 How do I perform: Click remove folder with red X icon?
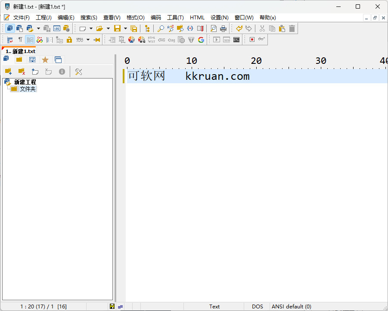22,72
